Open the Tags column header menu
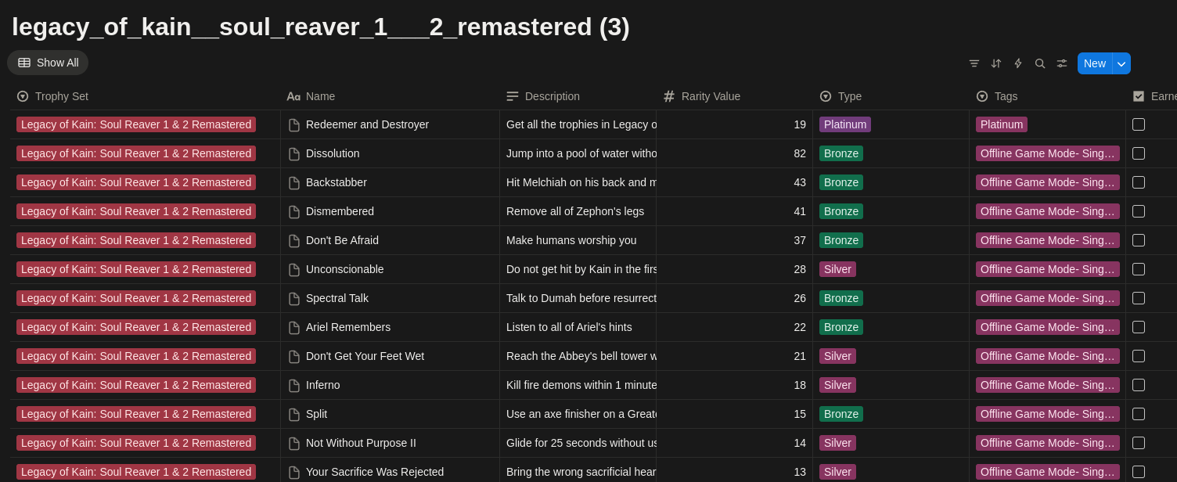This screenshot has height=482, width=1177. click(1006, 96)
